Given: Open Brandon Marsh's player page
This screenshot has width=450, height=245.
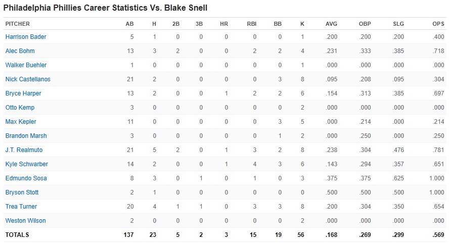Looking at the screenshot, I should [x=26, y=136].
